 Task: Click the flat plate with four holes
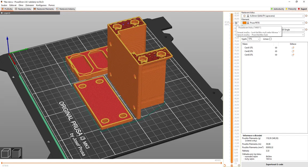(103, 102)
